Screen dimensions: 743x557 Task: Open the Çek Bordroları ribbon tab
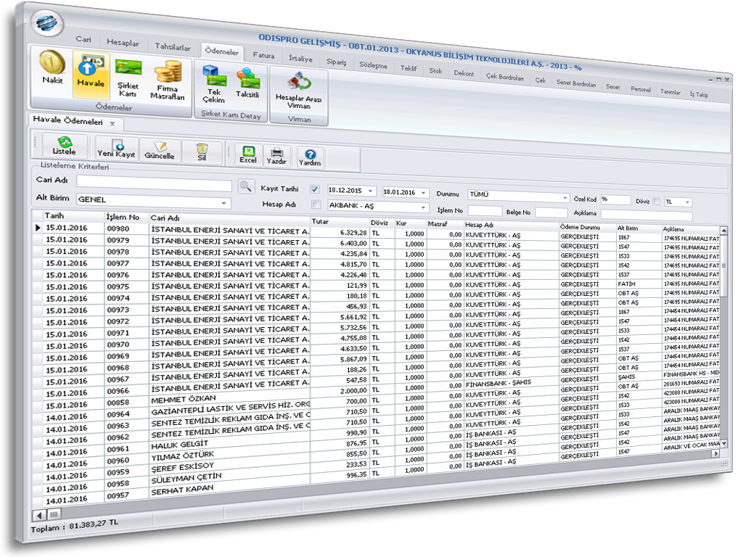click(x=505, y=77)
